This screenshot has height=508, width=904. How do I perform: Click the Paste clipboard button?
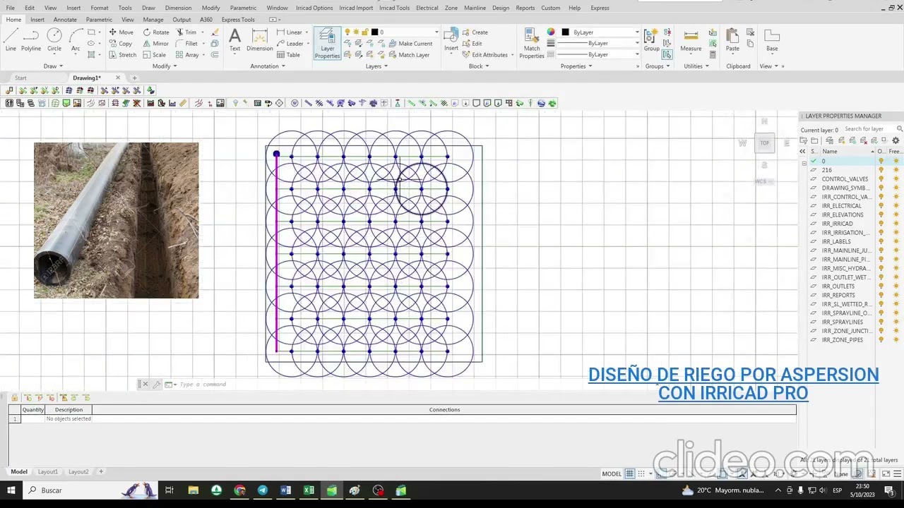732,40
